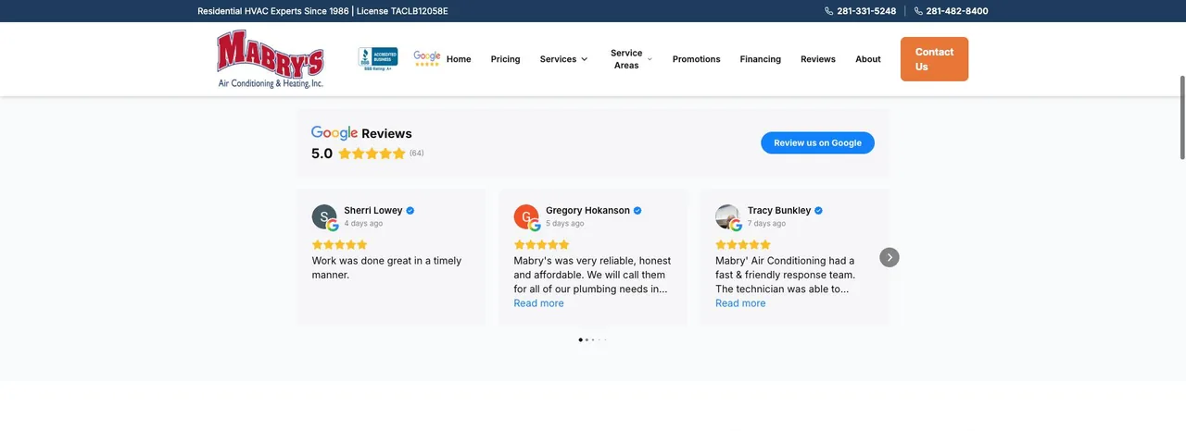Select the second carousel pagination dot
This screenshot has height=431, width=1186.
point(587,339)
